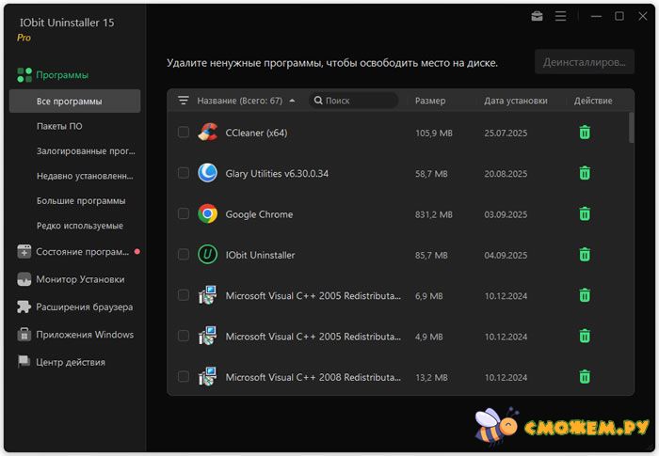Click the Деинсталлировать button
Screen dimensions: 659x456
[x=585, y=62]
